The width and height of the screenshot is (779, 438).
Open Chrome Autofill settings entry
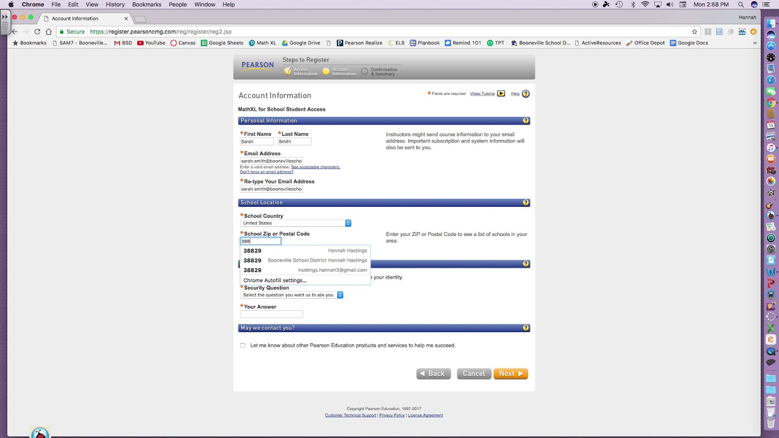pos(305,280)
